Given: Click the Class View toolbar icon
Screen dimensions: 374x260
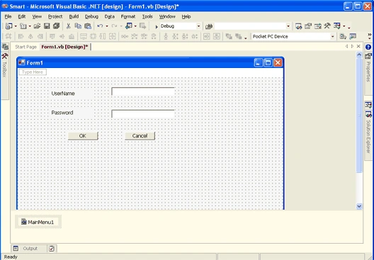Looking at the screenshot, I should click(317, 26).
